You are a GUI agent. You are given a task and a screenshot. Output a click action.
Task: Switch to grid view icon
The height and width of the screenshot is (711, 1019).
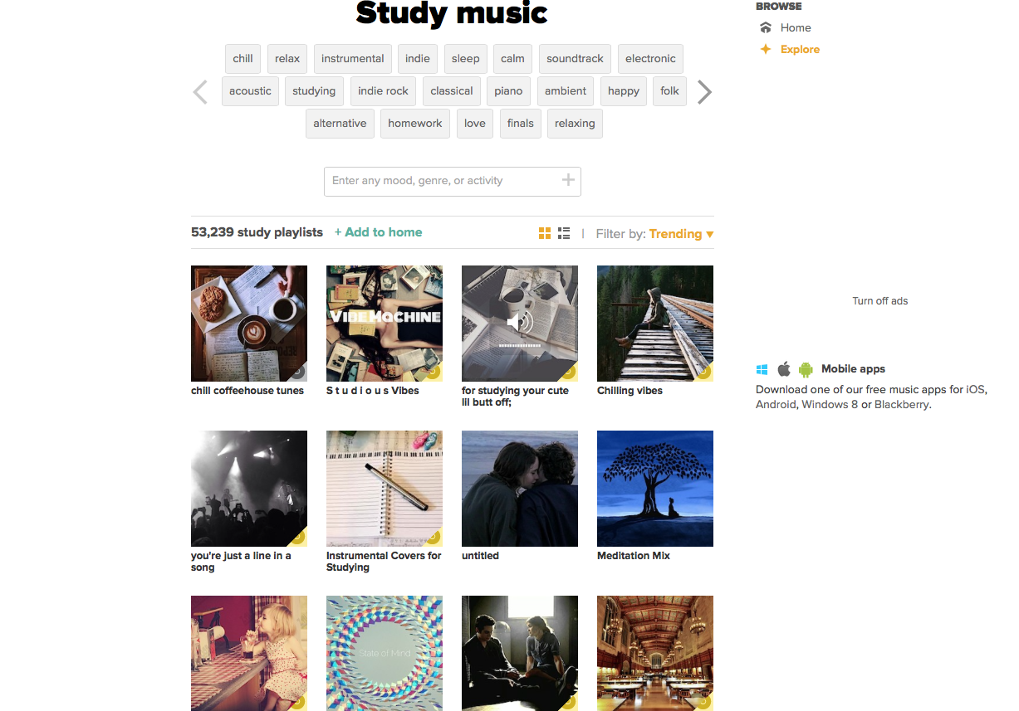pos(545,233)
